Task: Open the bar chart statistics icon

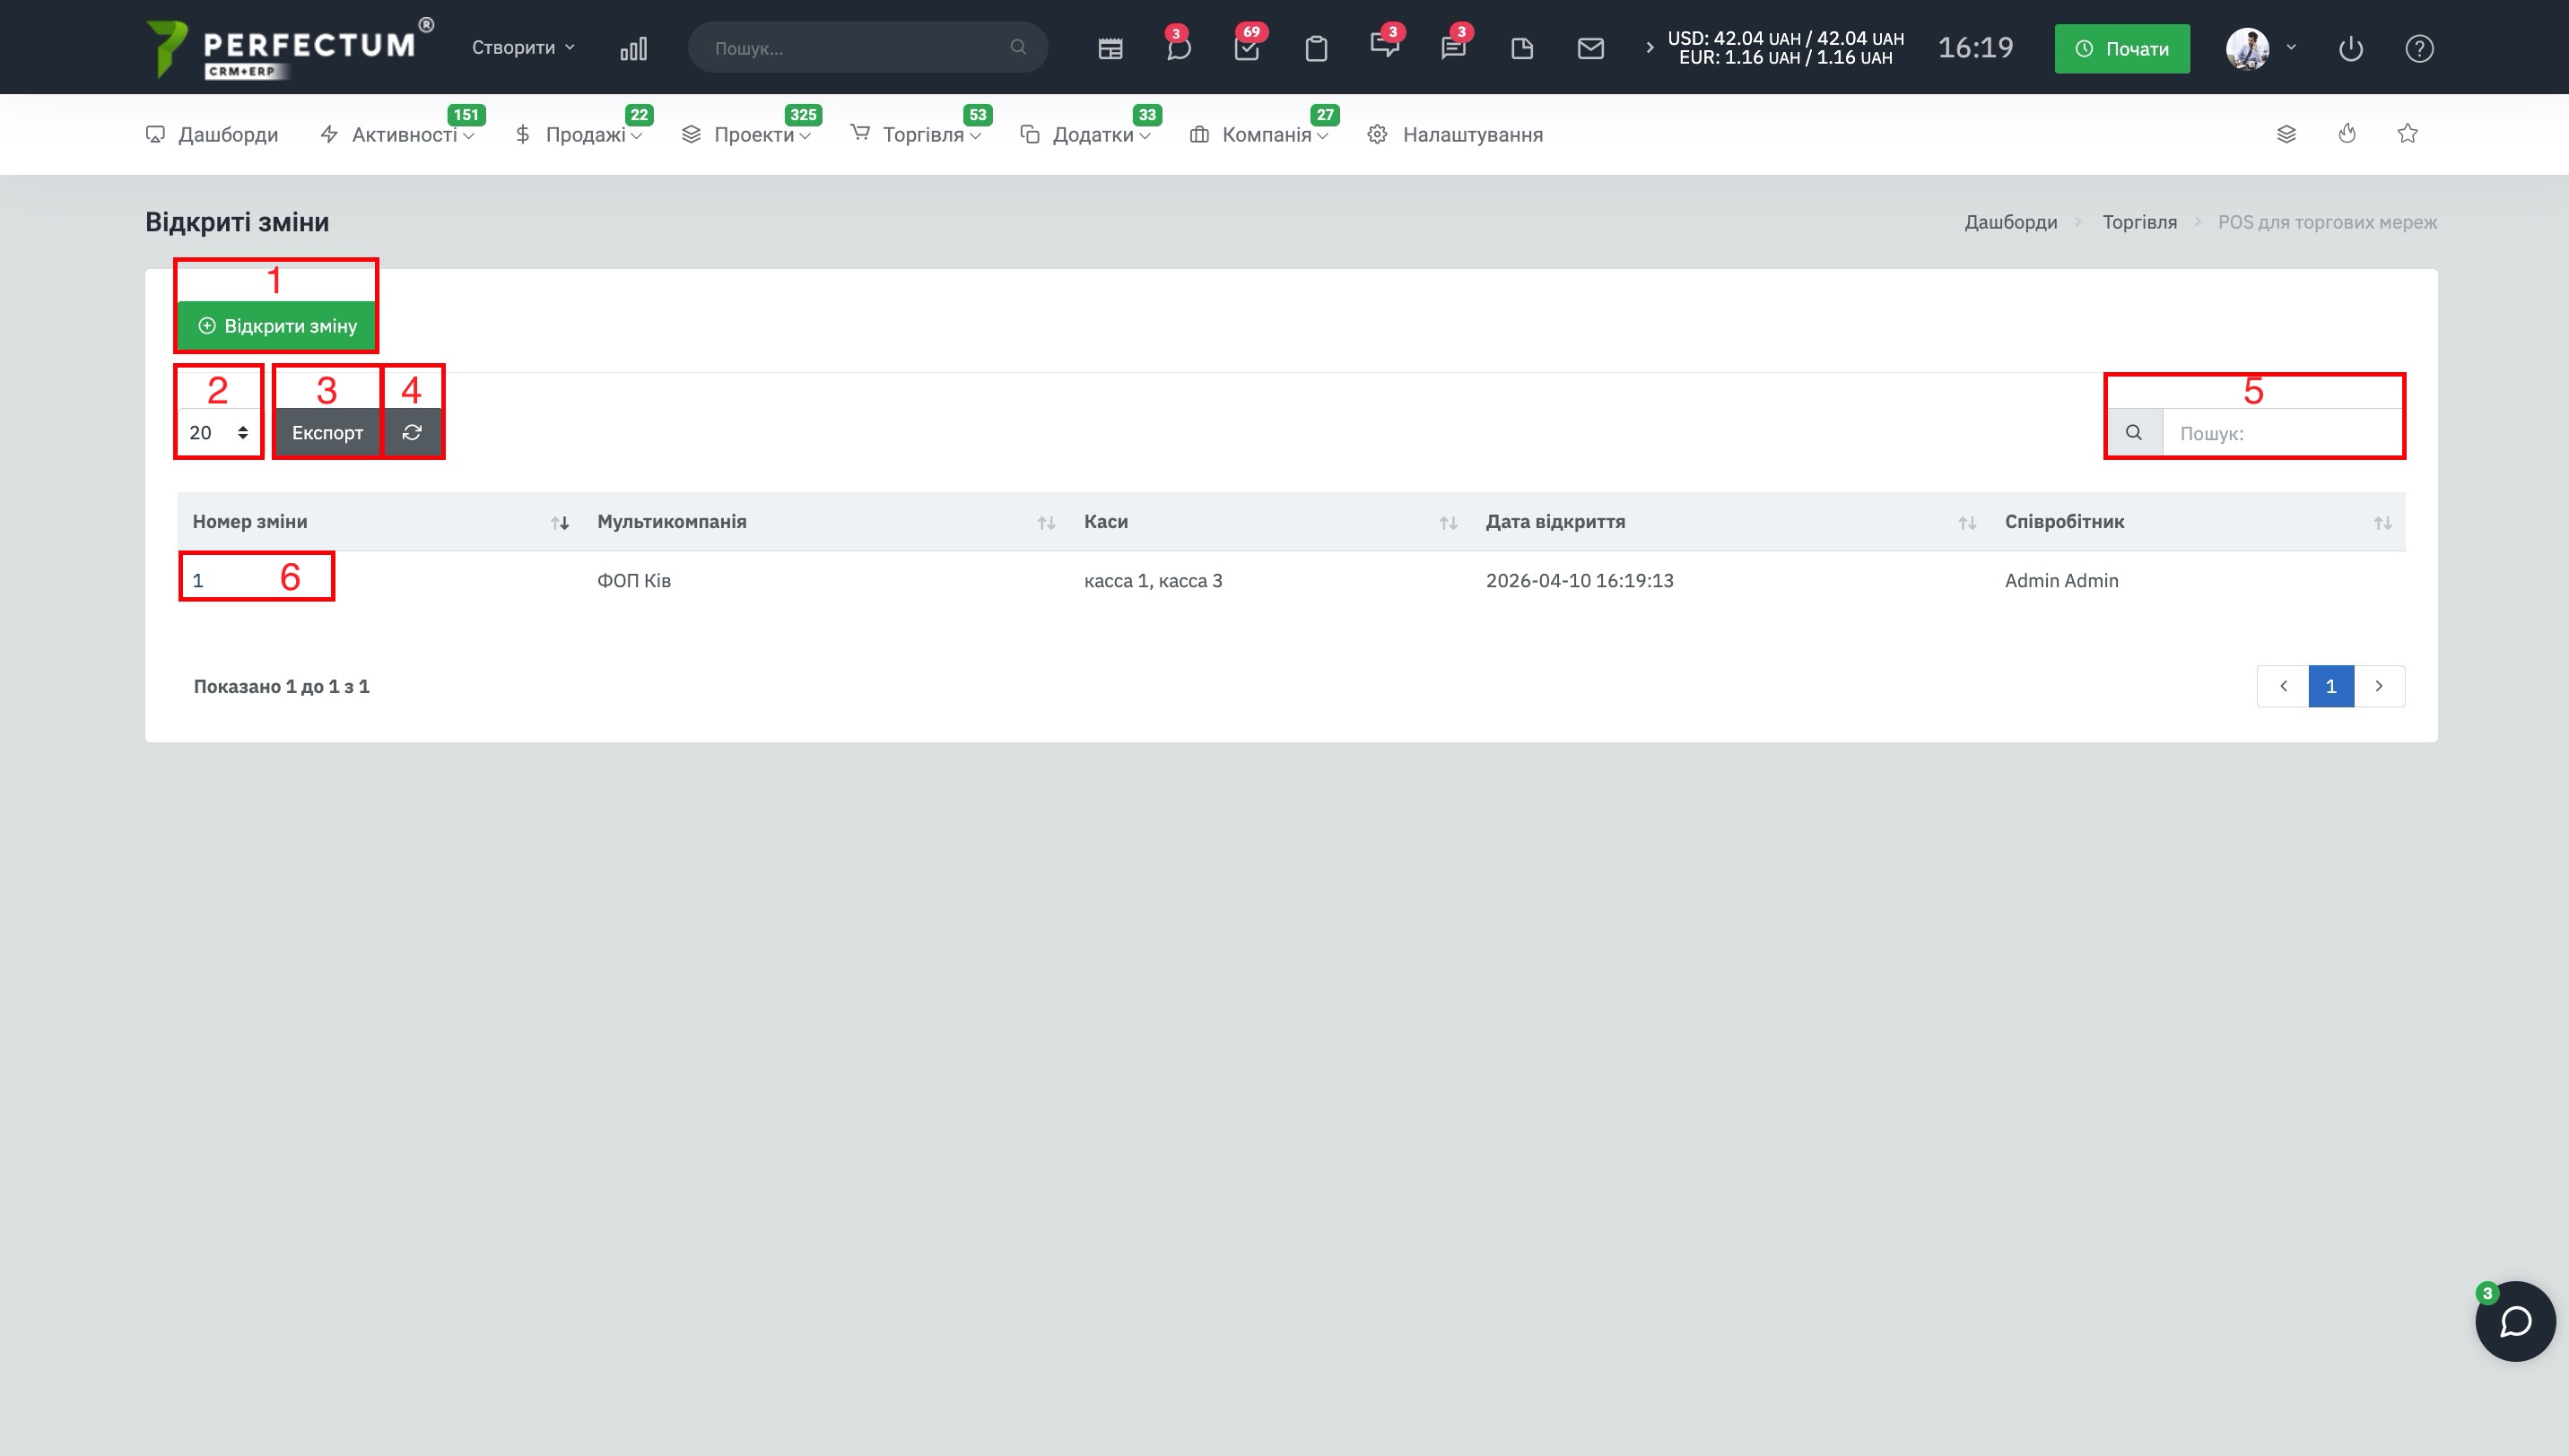Action: (633, 48)
